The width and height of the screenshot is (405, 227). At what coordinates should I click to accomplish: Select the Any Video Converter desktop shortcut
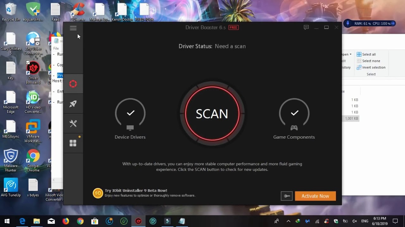(x=33, y=44)
